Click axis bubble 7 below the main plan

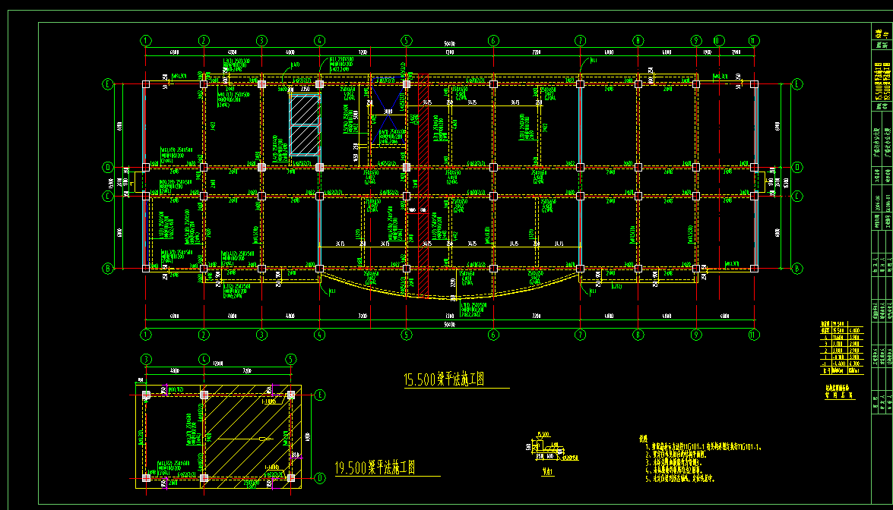580,335
